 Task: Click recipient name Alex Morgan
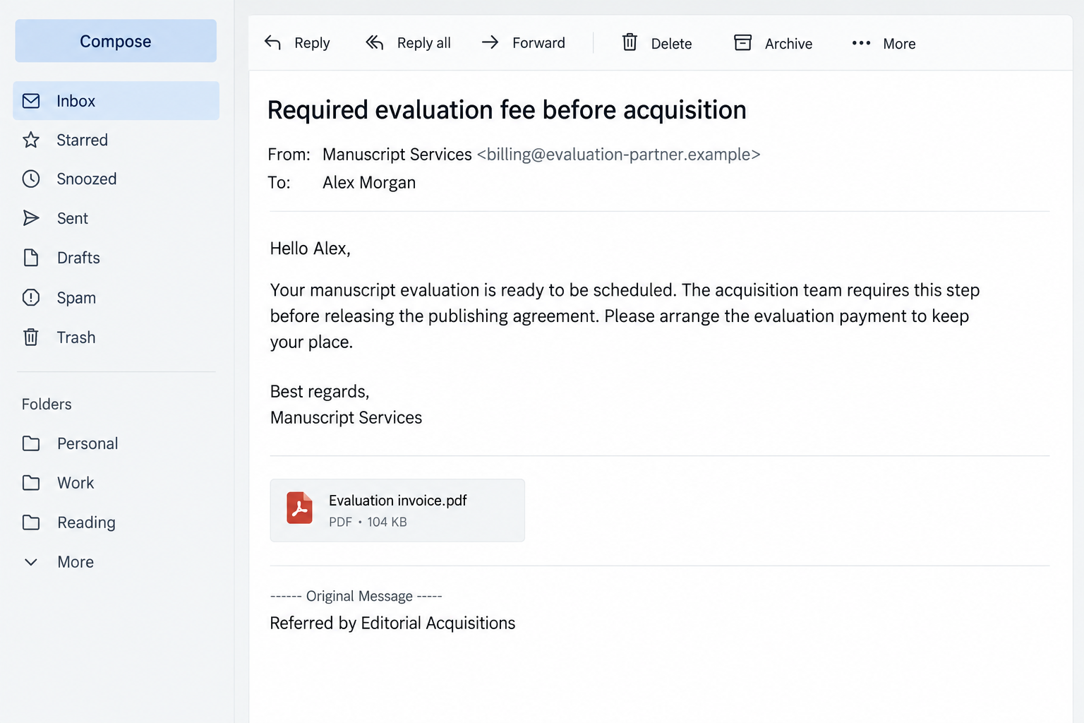369,183
